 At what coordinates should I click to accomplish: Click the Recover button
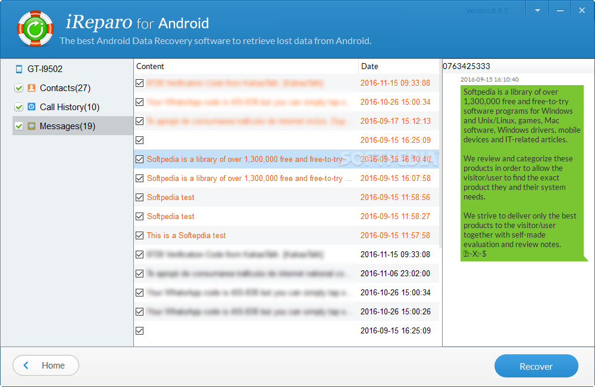(536, 366)
